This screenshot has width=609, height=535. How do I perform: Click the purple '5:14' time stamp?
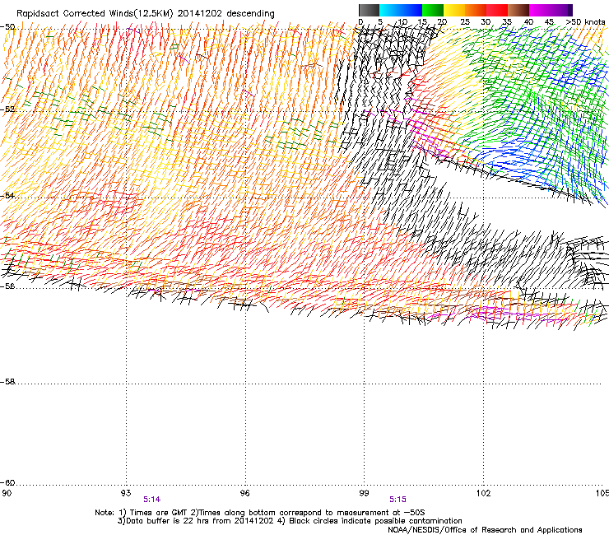[x=152, y=500]
